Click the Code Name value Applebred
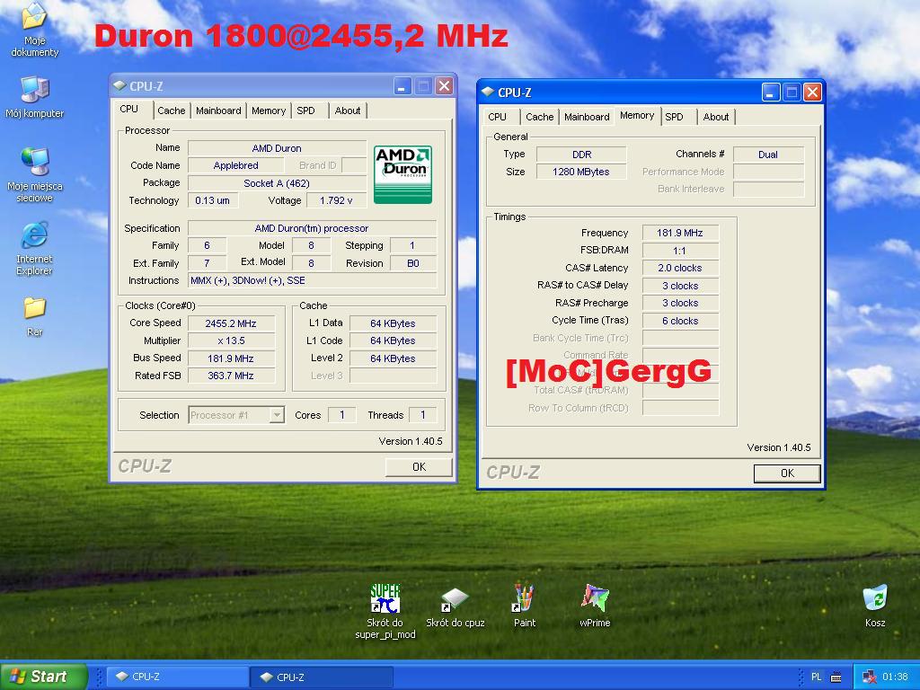Viewport: 920px width, 690px height. (236, 165)
